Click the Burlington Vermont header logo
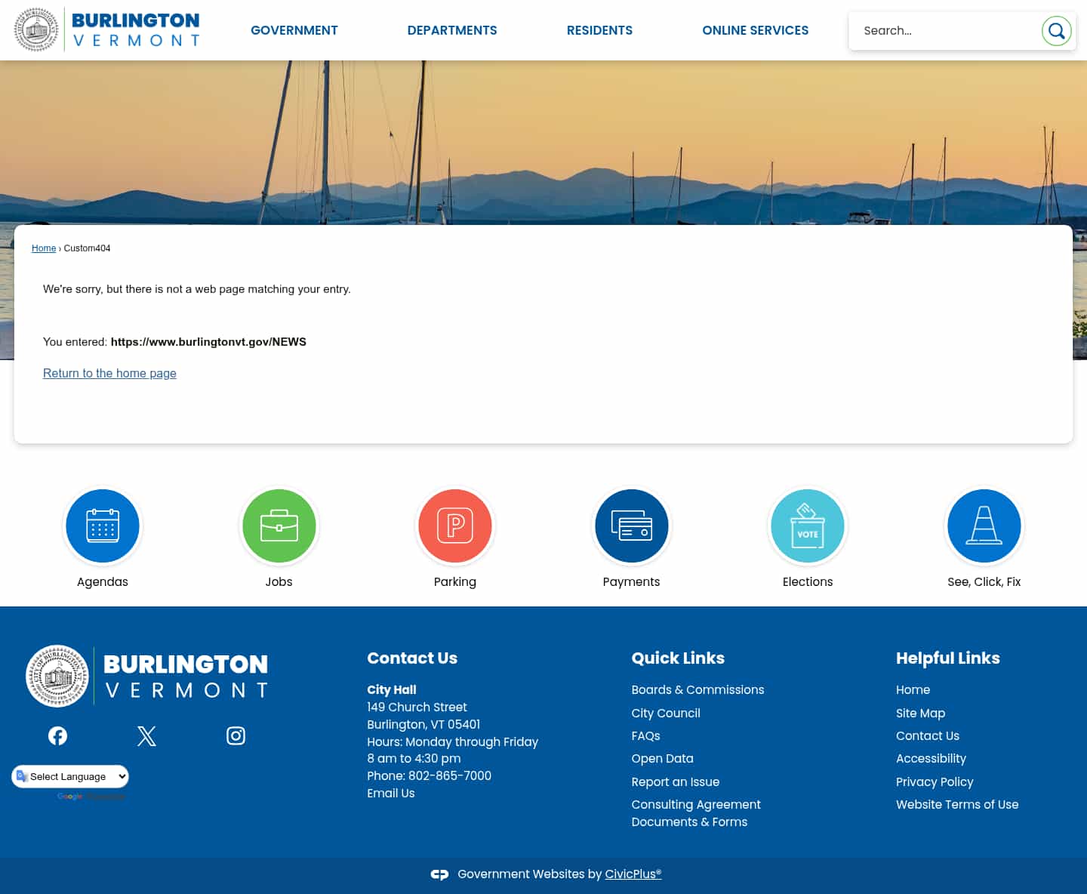This screenshot has width=1087, height=894. click(x=106, y=29)
